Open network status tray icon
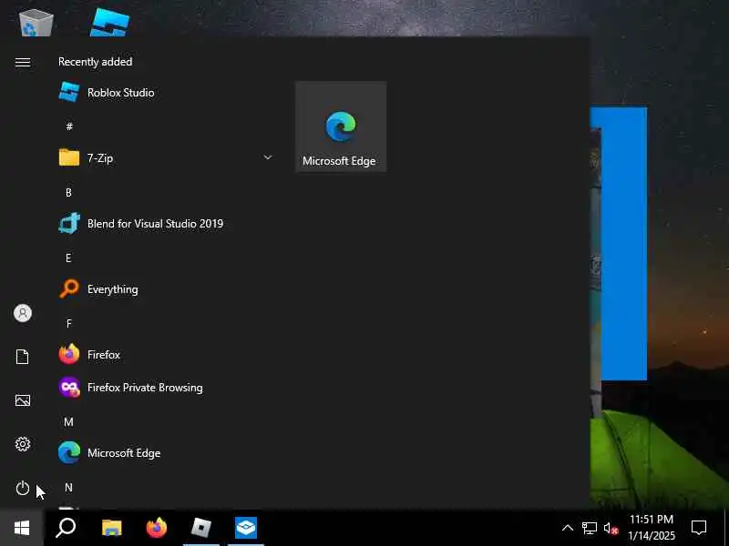Screen dimensions: 729x546 coord(589,529)
